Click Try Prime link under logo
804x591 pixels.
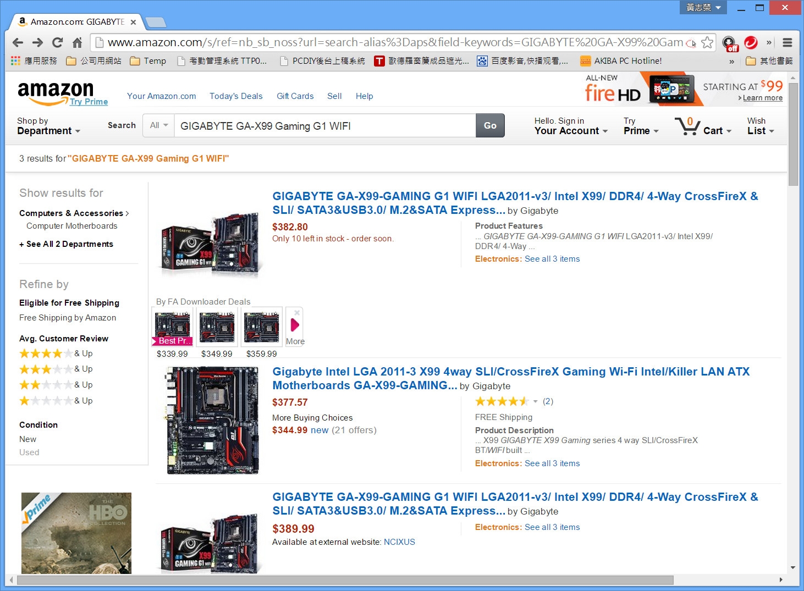[89, 102]
